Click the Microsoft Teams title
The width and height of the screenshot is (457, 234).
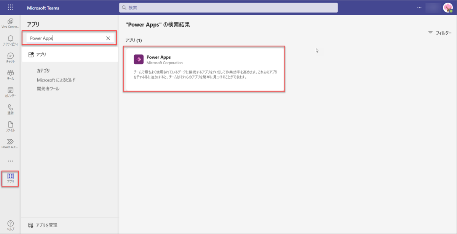click(x=43, y=8)
